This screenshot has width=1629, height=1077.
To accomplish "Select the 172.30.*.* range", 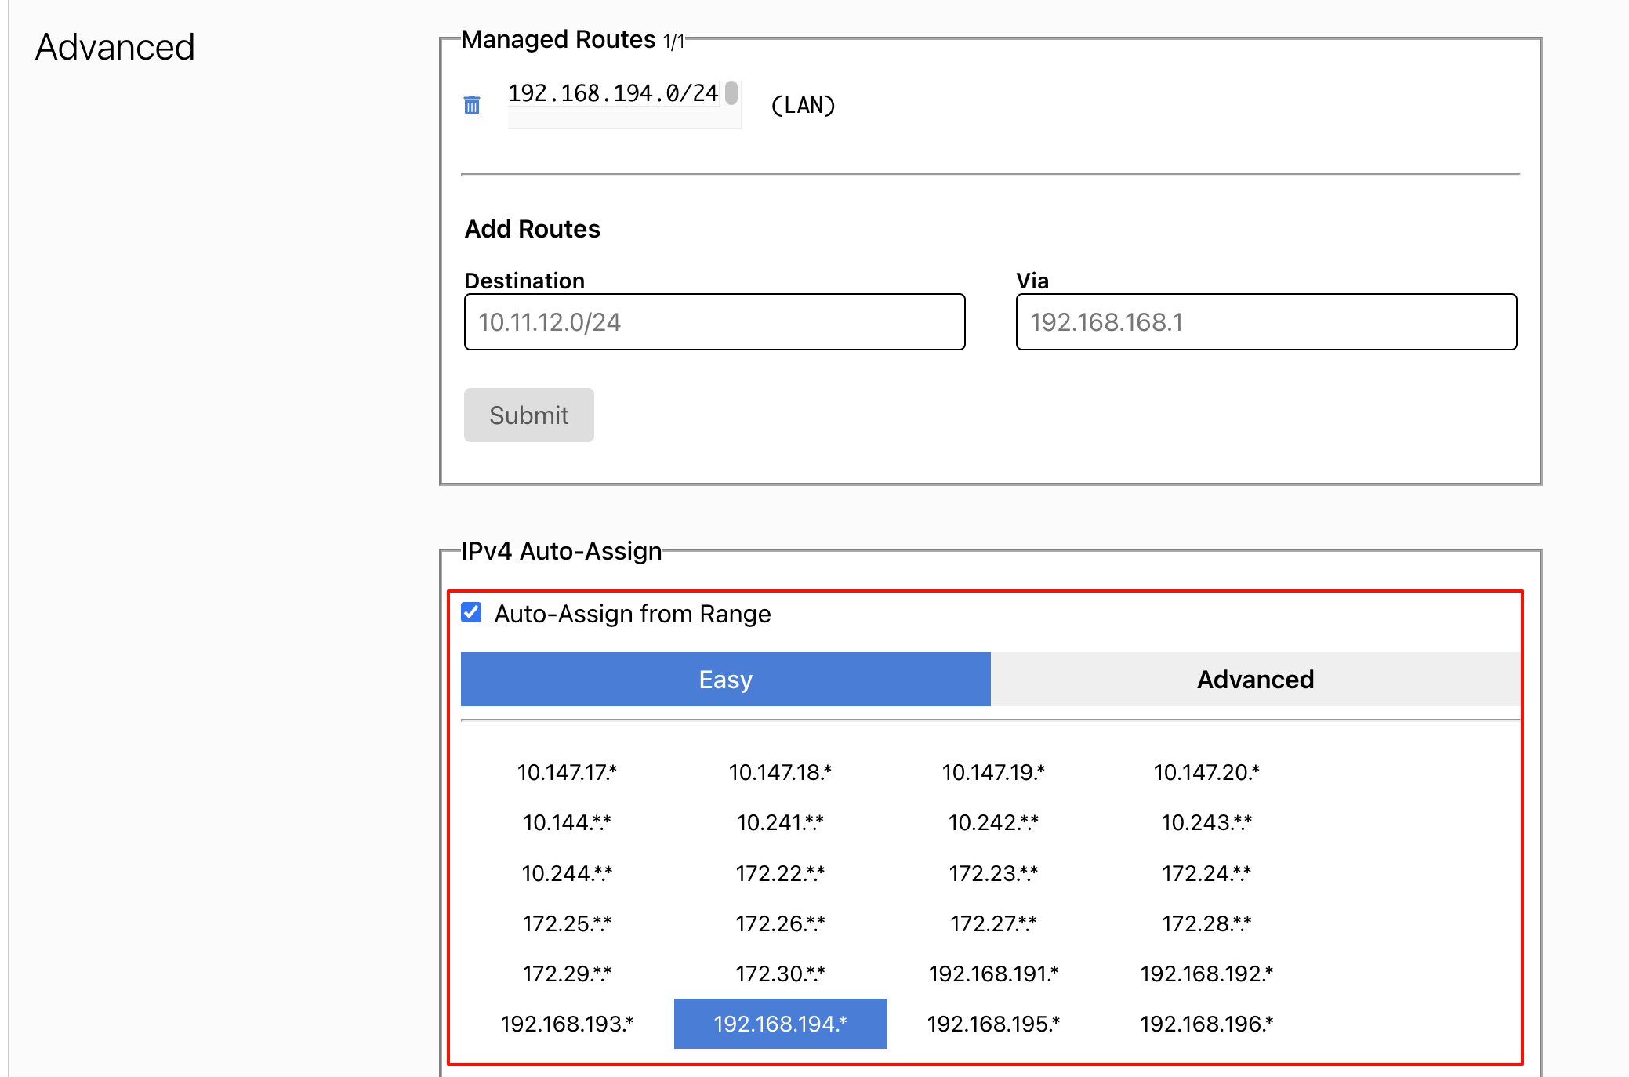I will coord(780,974).
